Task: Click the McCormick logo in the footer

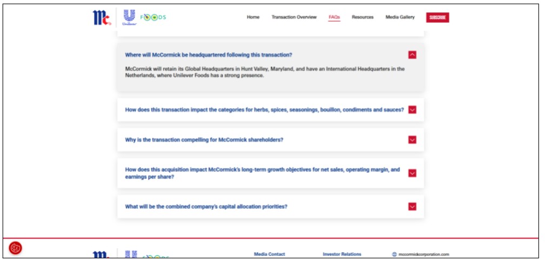Action: pos(101,254)
